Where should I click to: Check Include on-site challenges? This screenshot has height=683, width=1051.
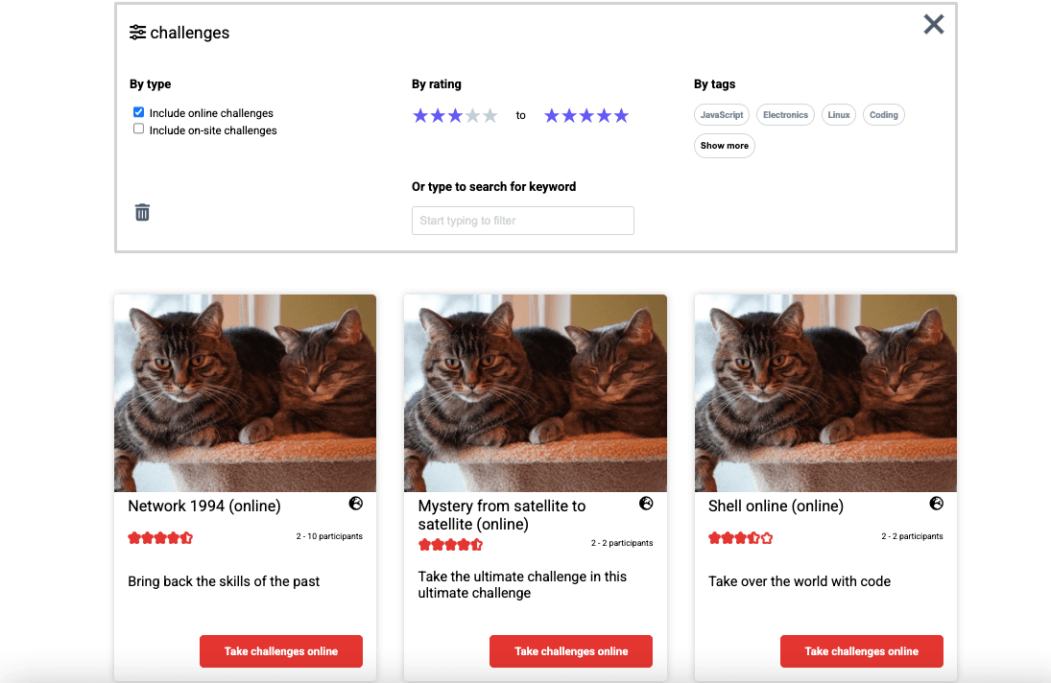click(139, 129)
